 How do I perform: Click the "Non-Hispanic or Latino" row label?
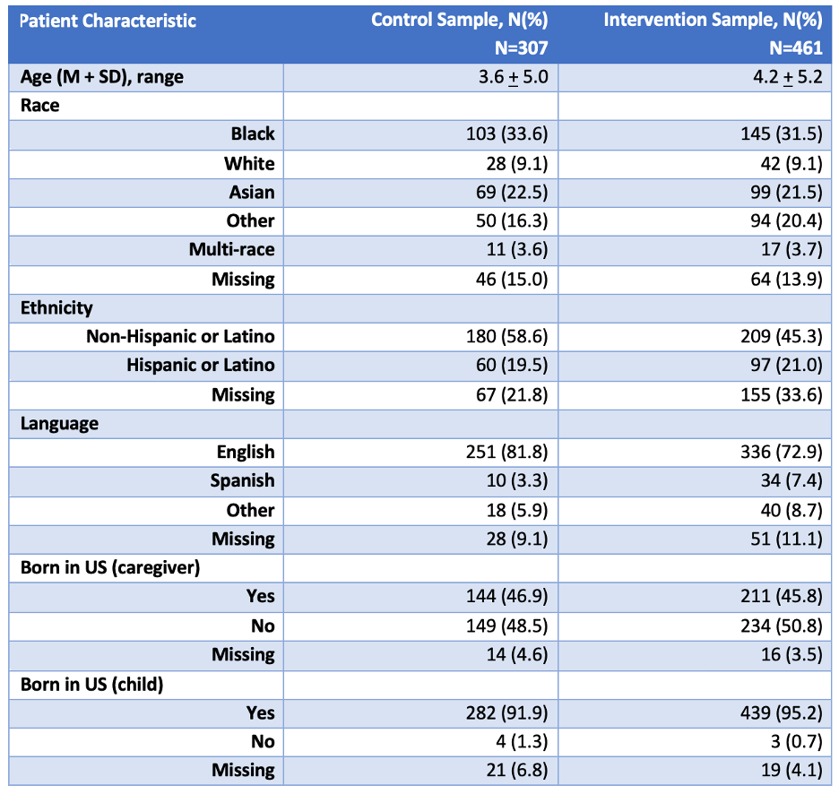(x=180, y=337)
